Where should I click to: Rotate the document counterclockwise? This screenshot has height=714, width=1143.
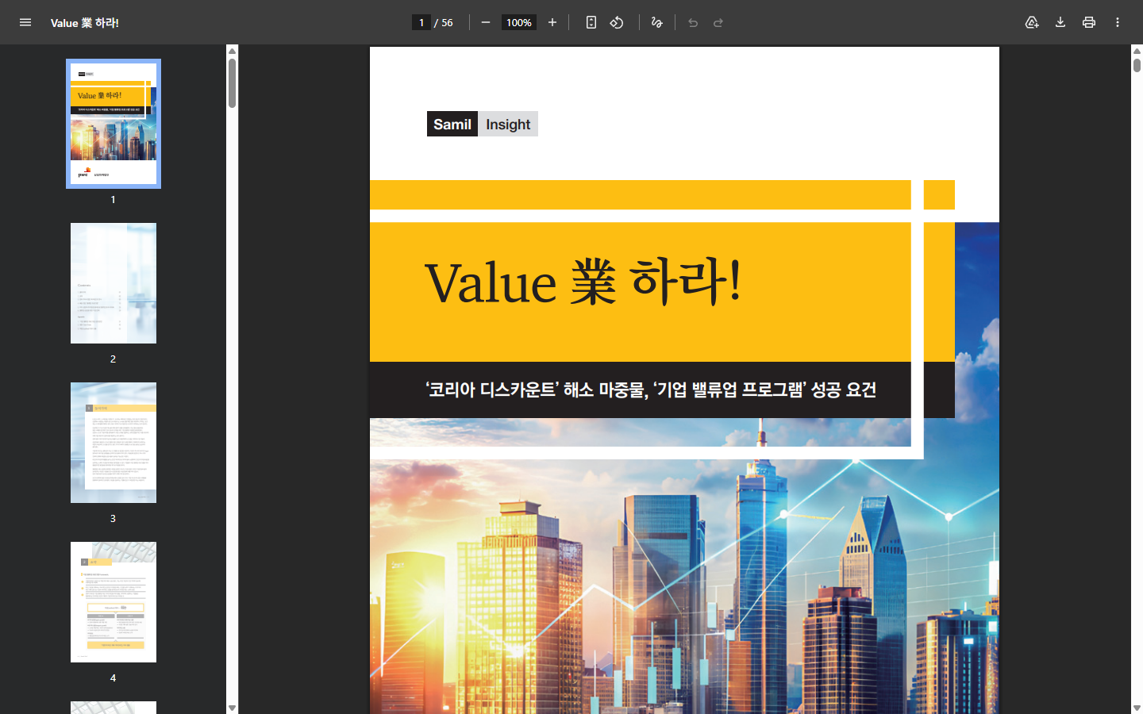(x=617, y=22)
